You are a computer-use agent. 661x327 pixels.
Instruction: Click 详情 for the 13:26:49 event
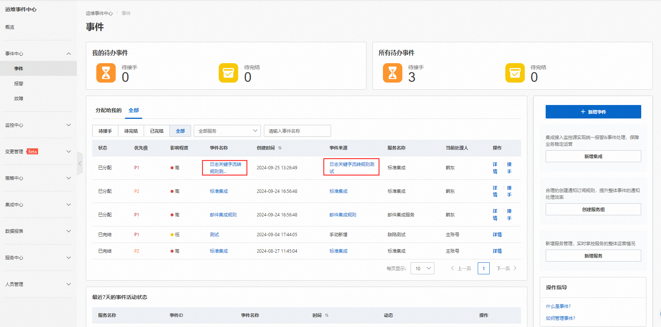click(495, 168)
